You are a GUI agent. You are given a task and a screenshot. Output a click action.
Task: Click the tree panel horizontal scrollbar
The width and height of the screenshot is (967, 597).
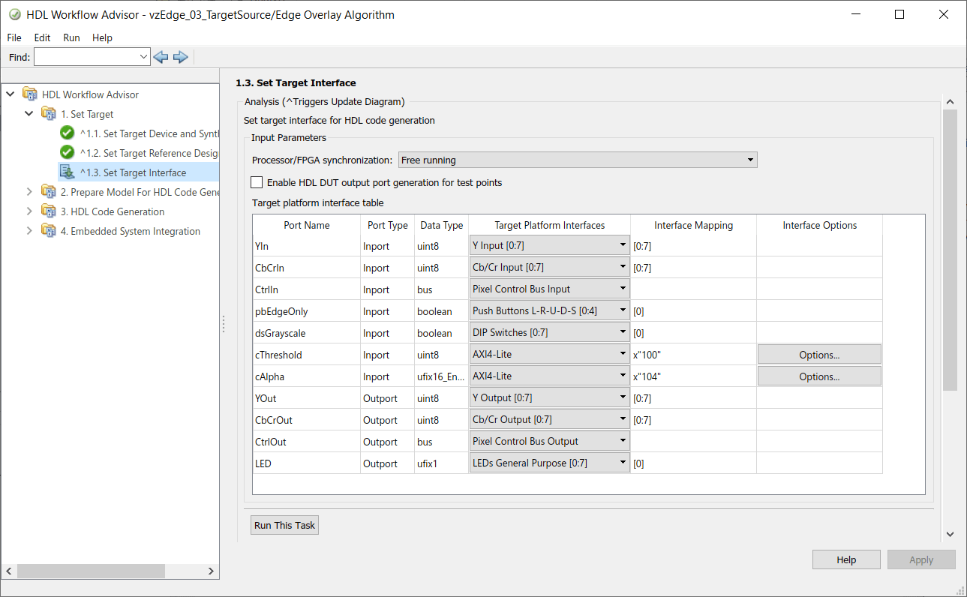click(x=90, y=571)
